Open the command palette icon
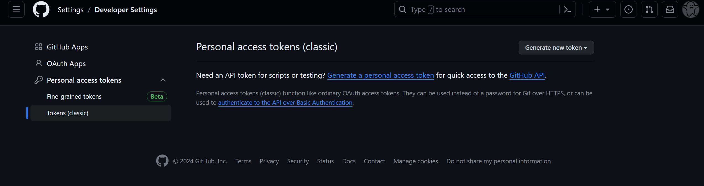 click(568, 9)
